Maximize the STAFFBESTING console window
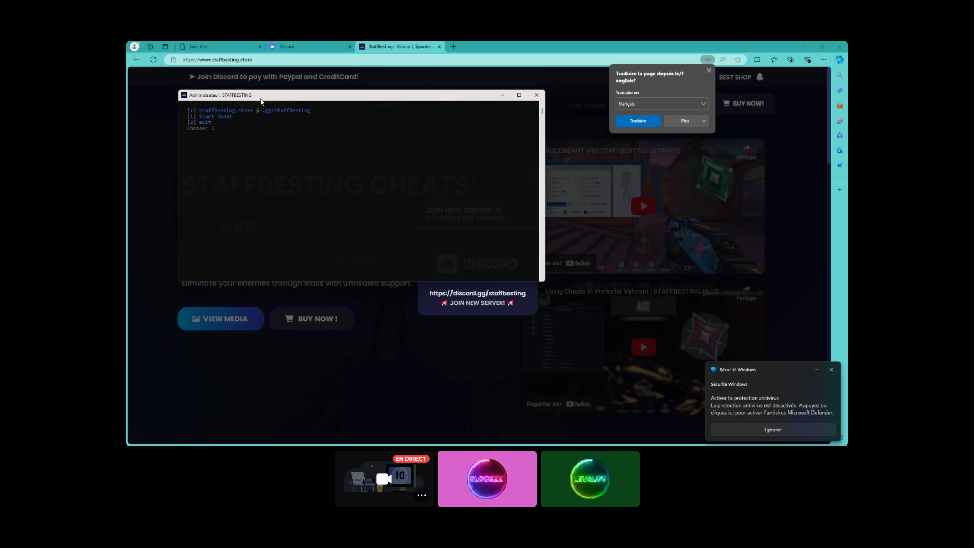Viewport: 974px width, 548px height. click(519, 95)
